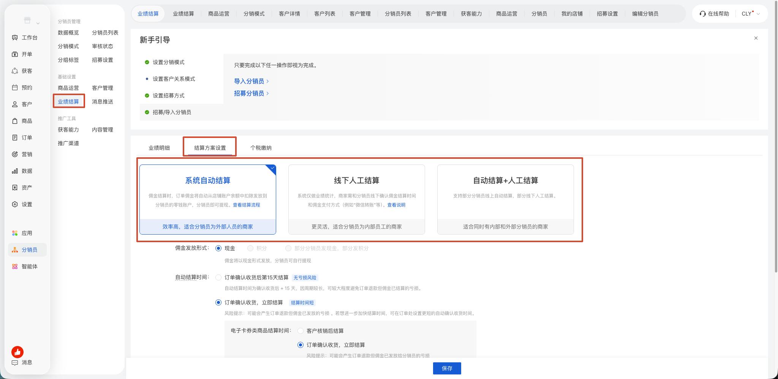Open the 订单 orders icon
Viewport: 778px width, 379px height.
coord(15,138)
